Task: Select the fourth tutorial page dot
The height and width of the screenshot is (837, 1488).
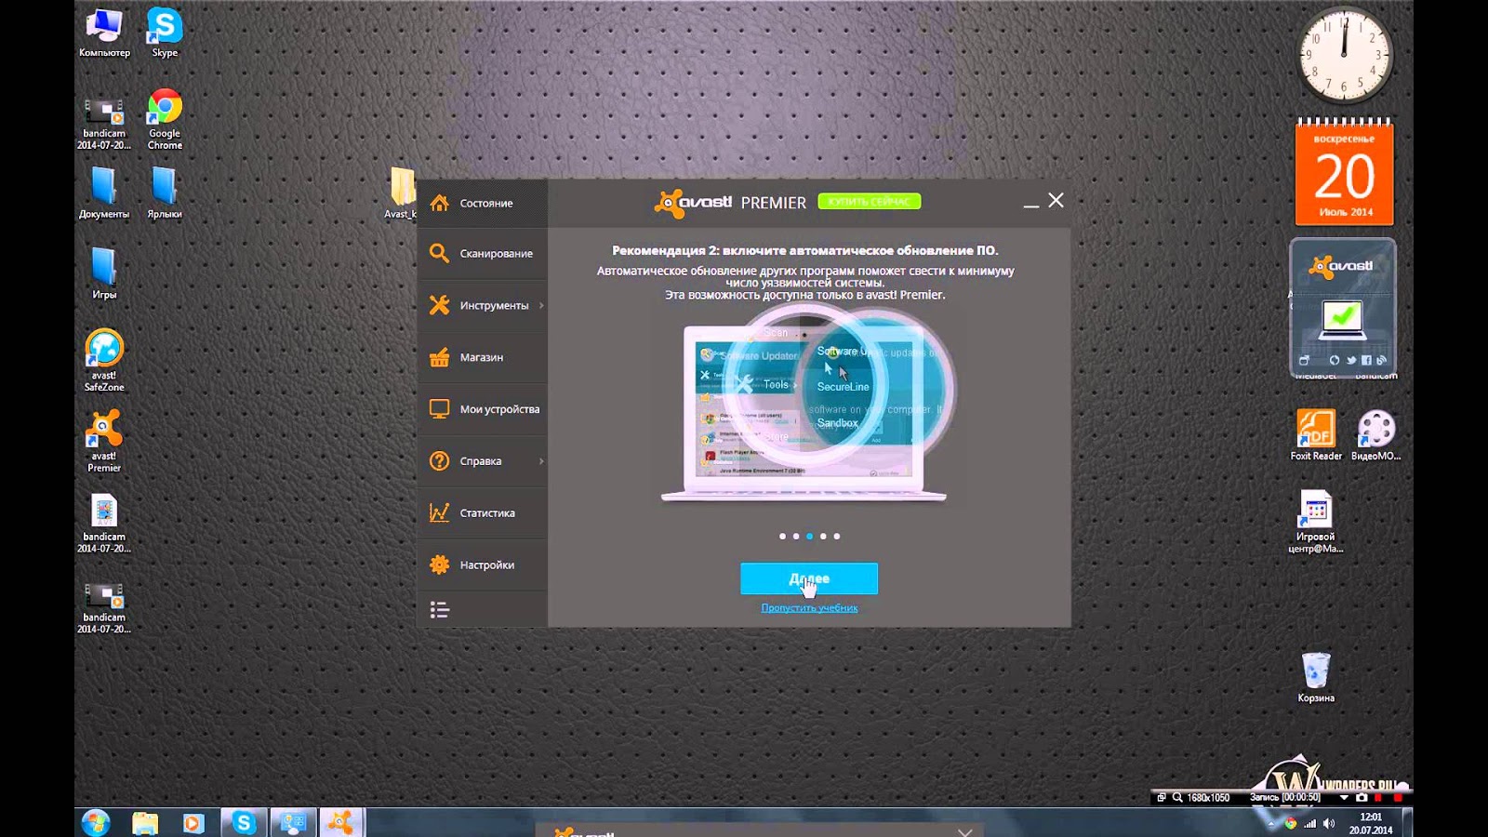Action: (x=823, y=537)
